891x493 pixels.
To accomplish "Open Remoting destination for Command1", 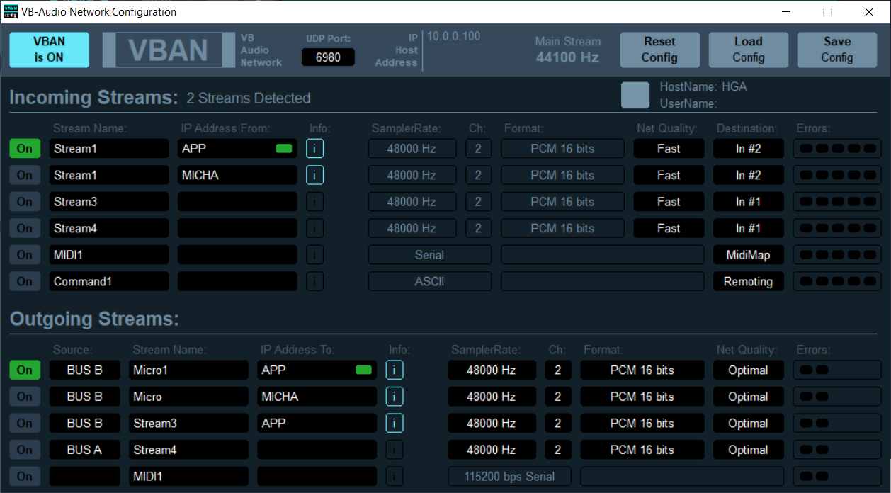I will (x=749, y=281).
